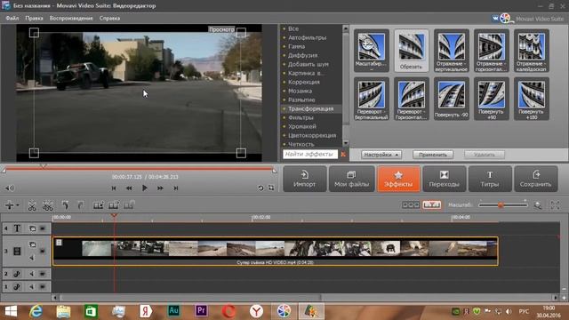
Task: Switch to storyboard view mode
Action: click(x=411, y=205)
